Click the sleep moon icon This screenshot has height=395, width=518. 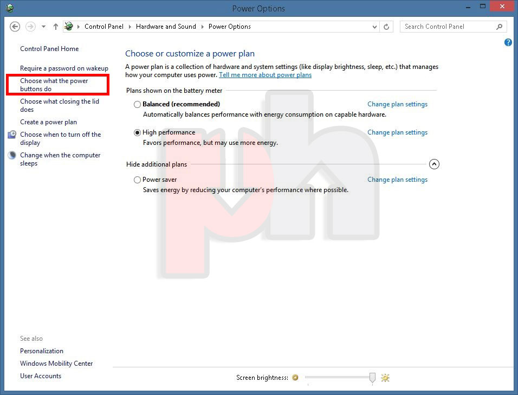point(12,155)
